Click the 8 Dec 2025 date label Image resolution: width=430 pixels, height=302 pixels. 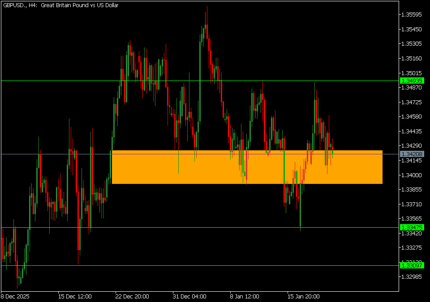(x=16, y=296)
